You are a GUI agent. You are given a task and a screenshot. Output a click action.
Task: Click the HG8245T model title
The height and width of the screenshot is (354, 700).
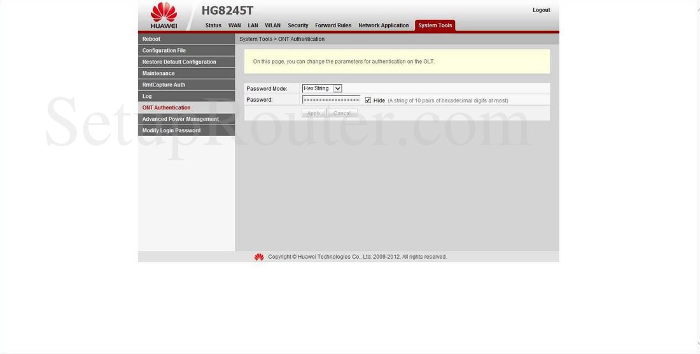227,10
